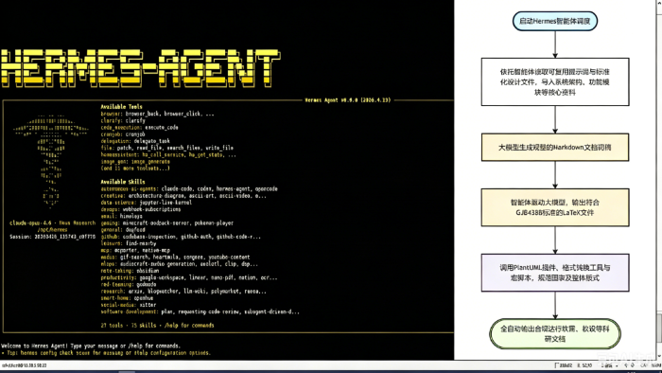
Task: Click the flowchart box mentioning '系统架构、功能模块'
Action: (x=555, y=82)
